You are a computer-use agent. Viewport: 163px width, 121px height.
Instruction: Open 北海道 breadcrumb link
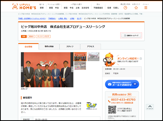[x=72, y=18]
